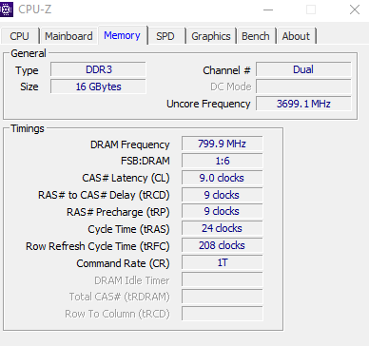
Task: Click the CPU-Z app icon in title bar
Action: tap(6, 10)
